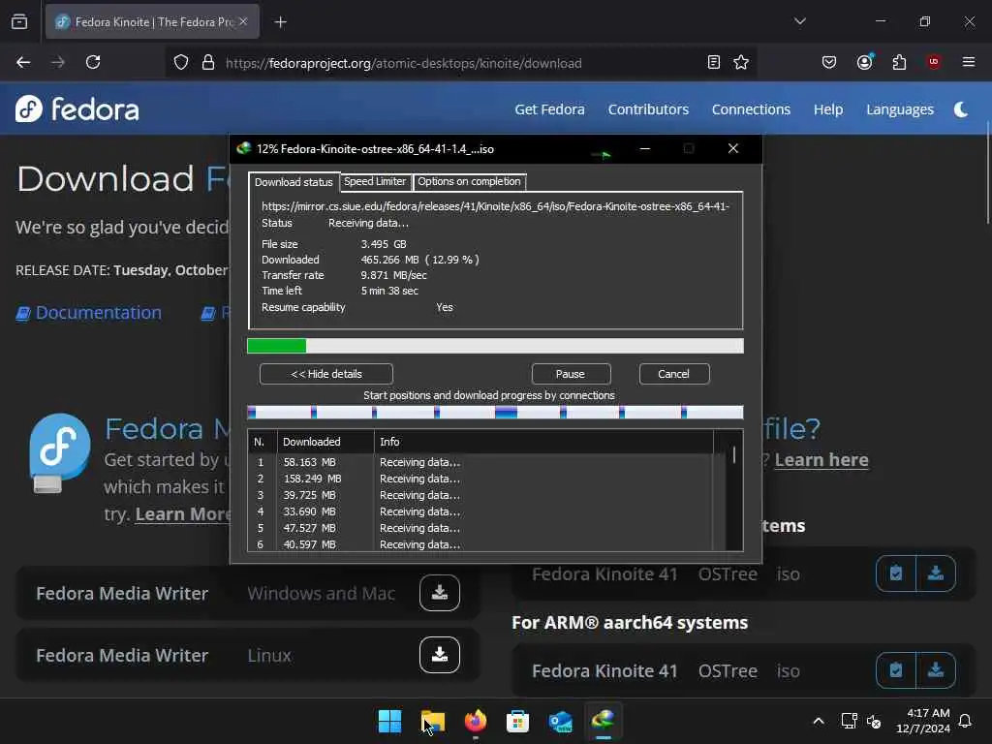Open volume muted tray icon
This screenshot has height=744, width=992.
point(874,721)
